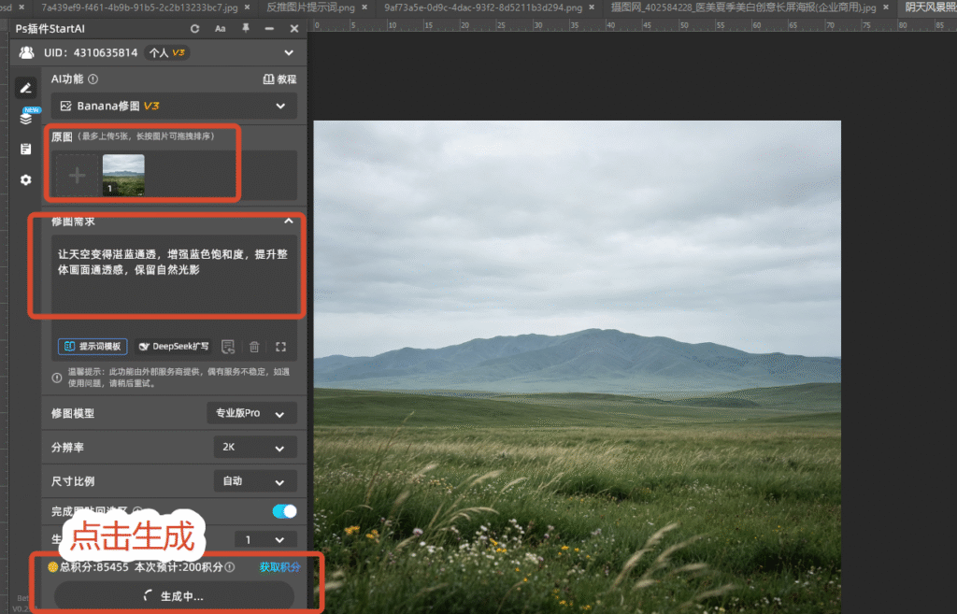This screenshot has height=614, width=957.
Task: Close the StartAI plugin panel
Action: pyautogui.click(x=294, y=29)
